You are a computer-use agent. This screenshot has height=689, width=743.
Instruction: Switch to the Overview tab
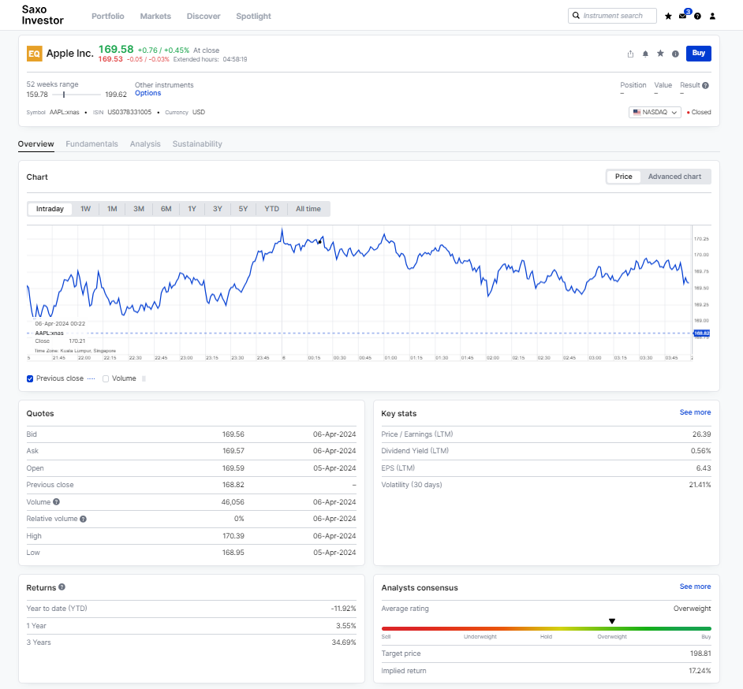pos(36,144)
